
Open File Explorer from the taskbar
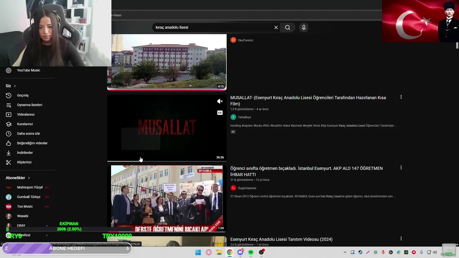pyautogui.click(x=219, y=252)
